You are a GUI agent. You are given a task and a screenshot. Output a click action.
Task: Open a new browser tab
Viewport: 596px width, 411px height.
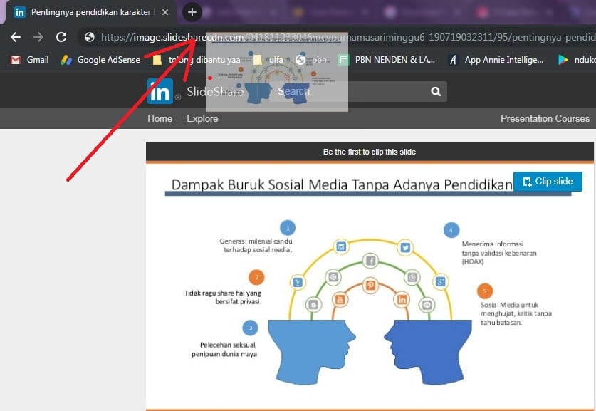point(192,12)
